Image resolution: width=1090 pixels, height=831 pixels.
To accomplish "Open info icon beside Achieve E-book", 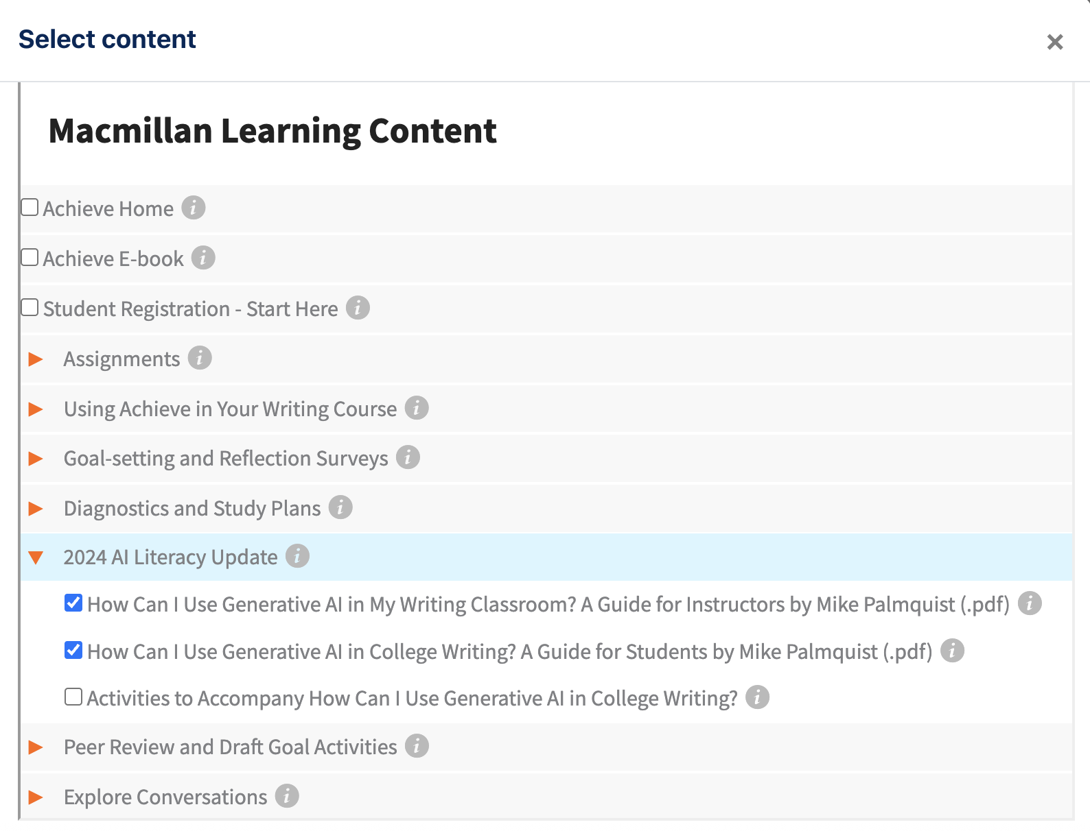I will coord(203,258).
